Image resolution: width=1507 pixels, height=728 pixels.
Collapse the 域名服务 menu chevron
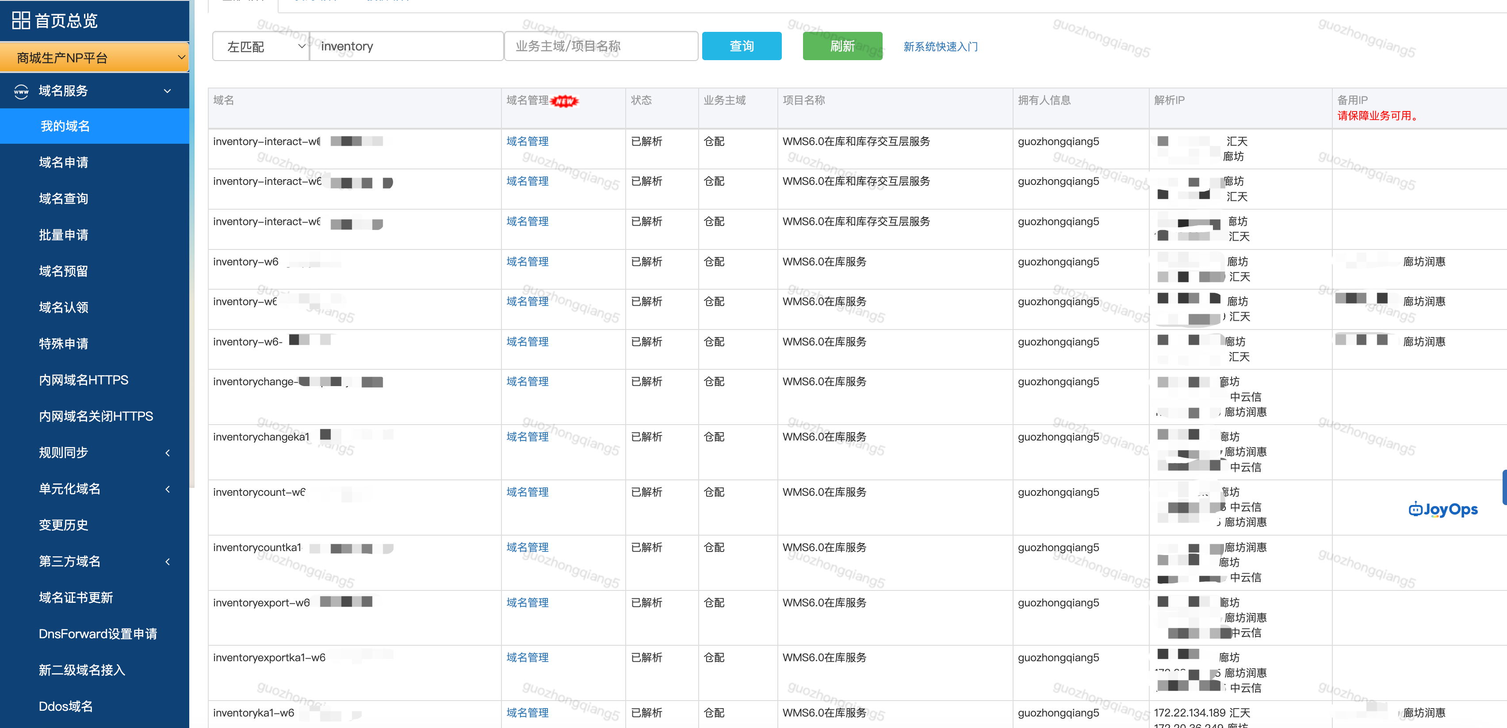point(168,91)
